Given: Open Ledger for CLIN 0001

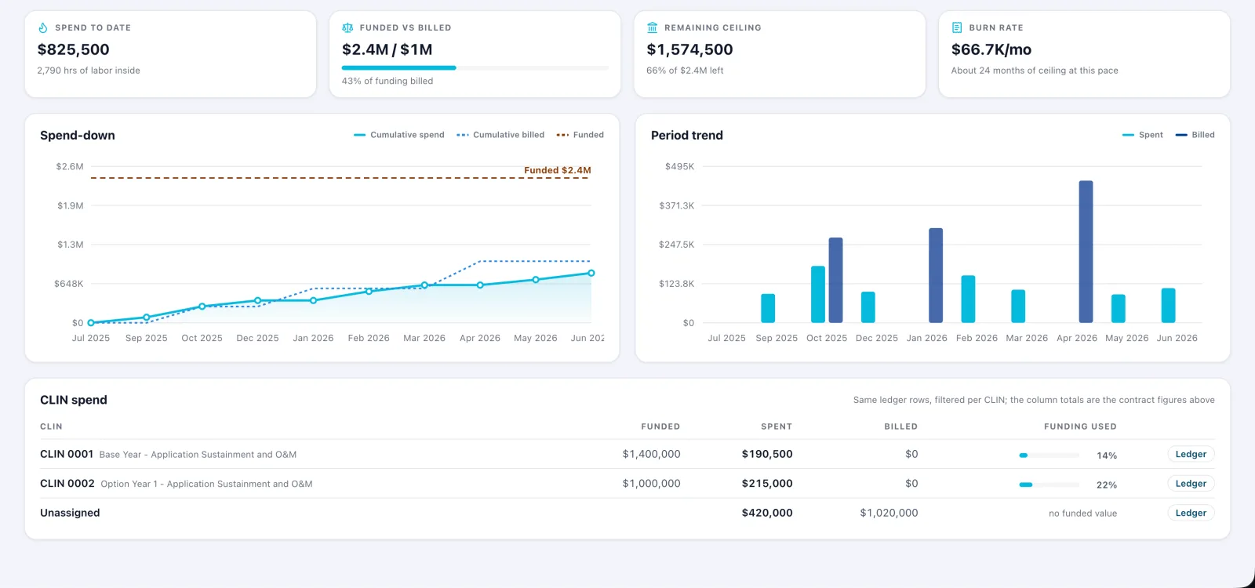Looking at the screenshot, I should pyautogui.click(x=1191, y=454).
